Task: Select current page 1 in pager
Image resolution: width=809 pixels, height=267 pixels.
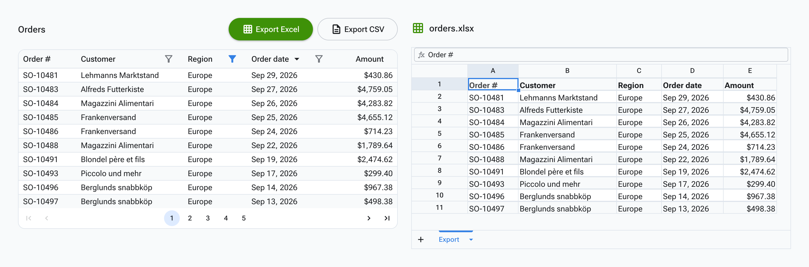Action: [172, 218]
